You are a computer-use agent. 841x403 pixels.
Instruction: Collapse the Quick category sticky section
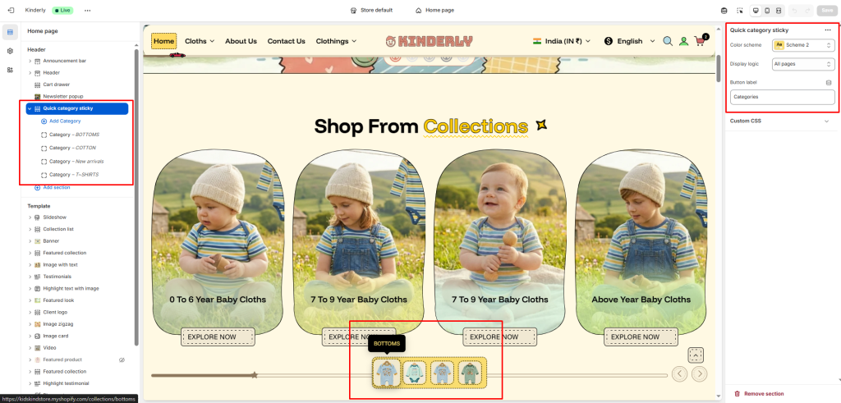pyautogui.click(x=30, y=108)
